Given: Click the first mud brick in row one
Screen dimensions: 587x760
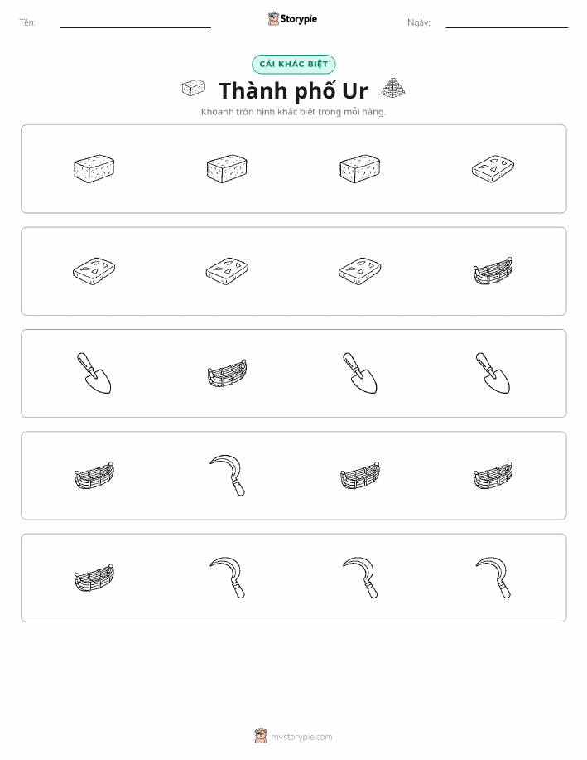Looking at the screenshot, I should coord(94,169).
